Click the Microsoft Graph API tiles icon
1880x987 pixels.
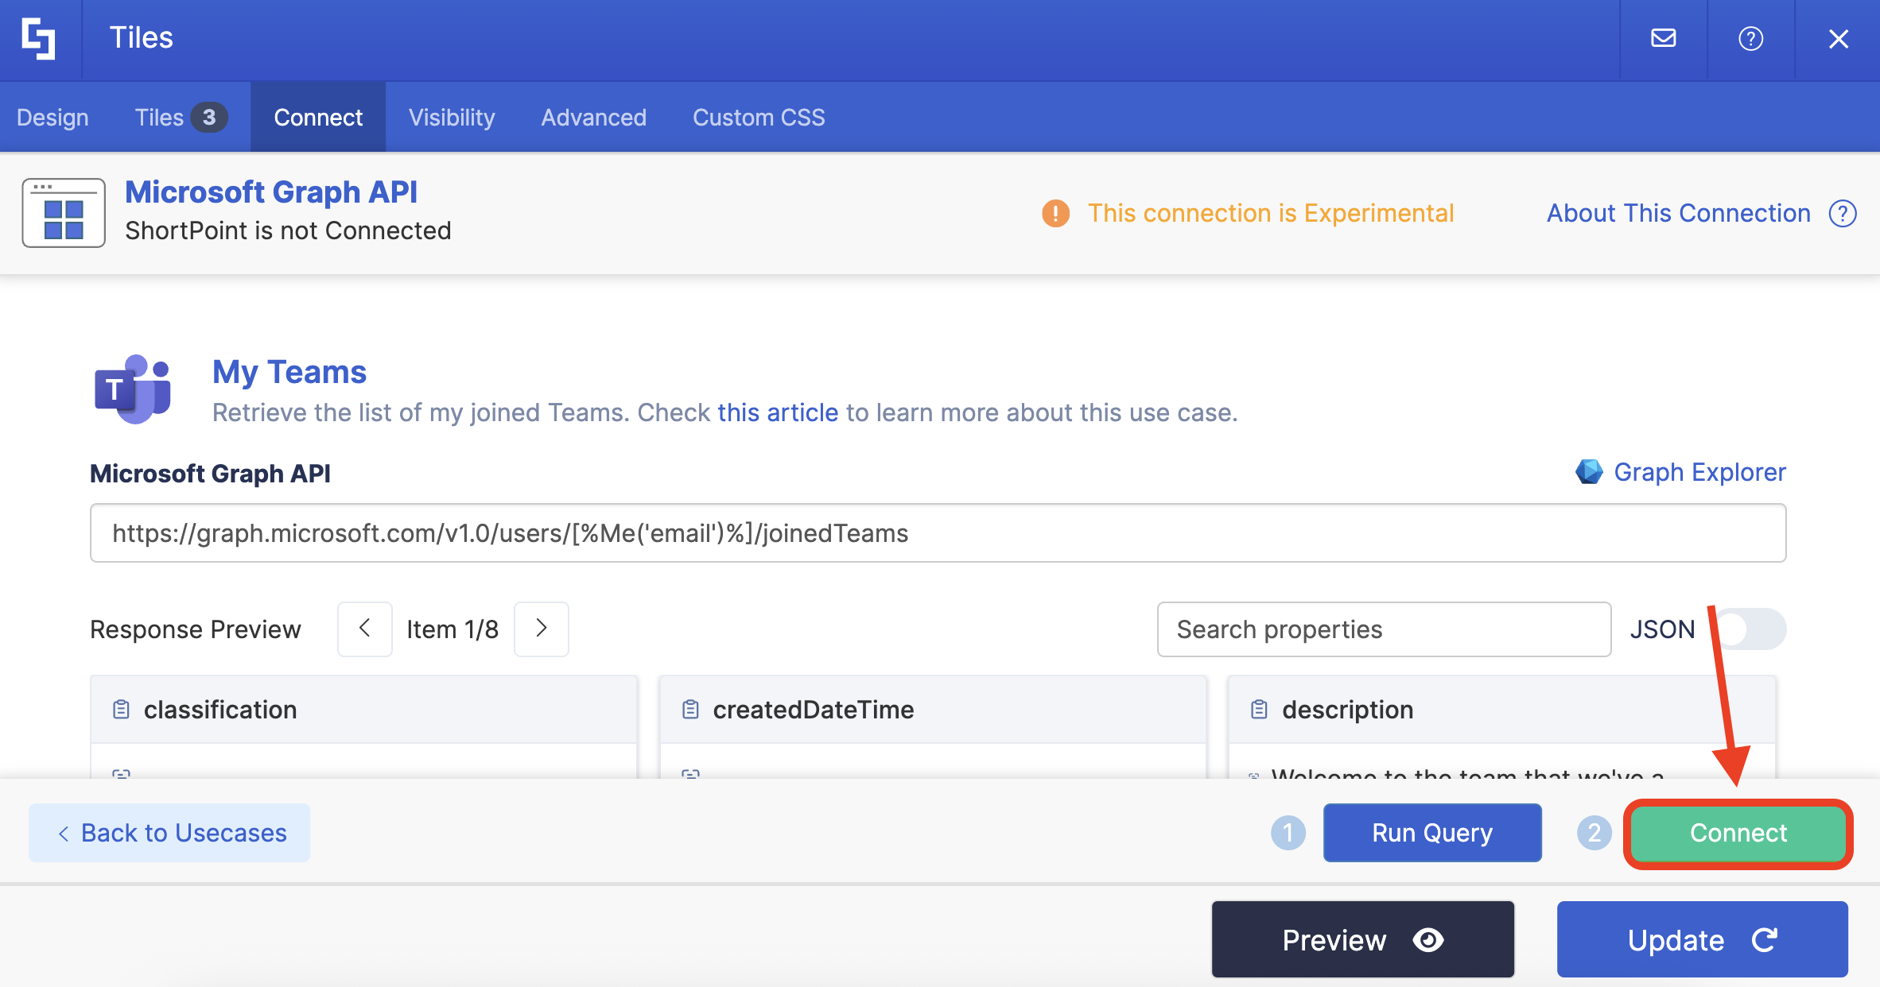[x=64, y=213]
